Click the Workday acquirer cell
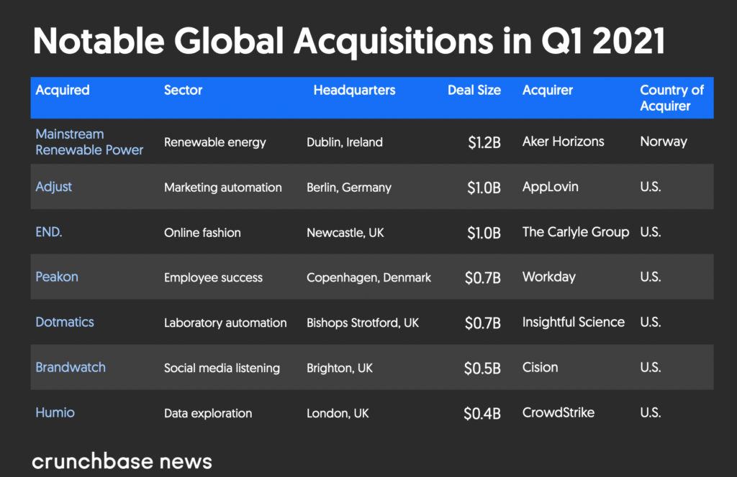Viewport: 737px width, 477px height. pos(548,277)
